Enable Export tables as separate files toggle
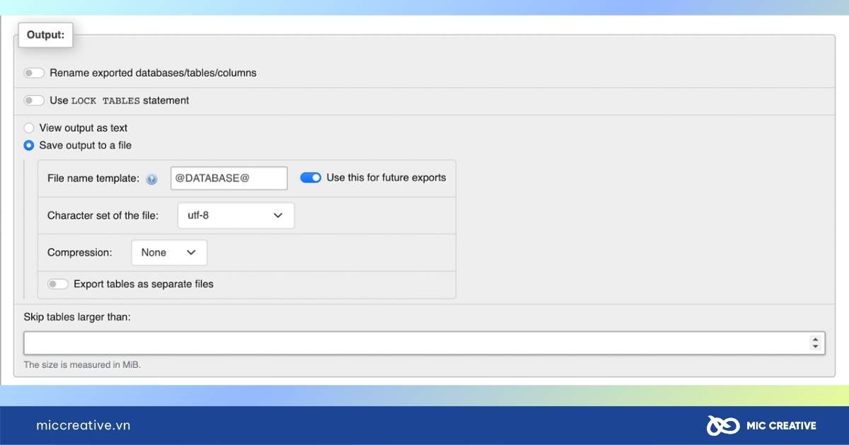The height and width of the screenshot is (445, 849). (58, 284)
